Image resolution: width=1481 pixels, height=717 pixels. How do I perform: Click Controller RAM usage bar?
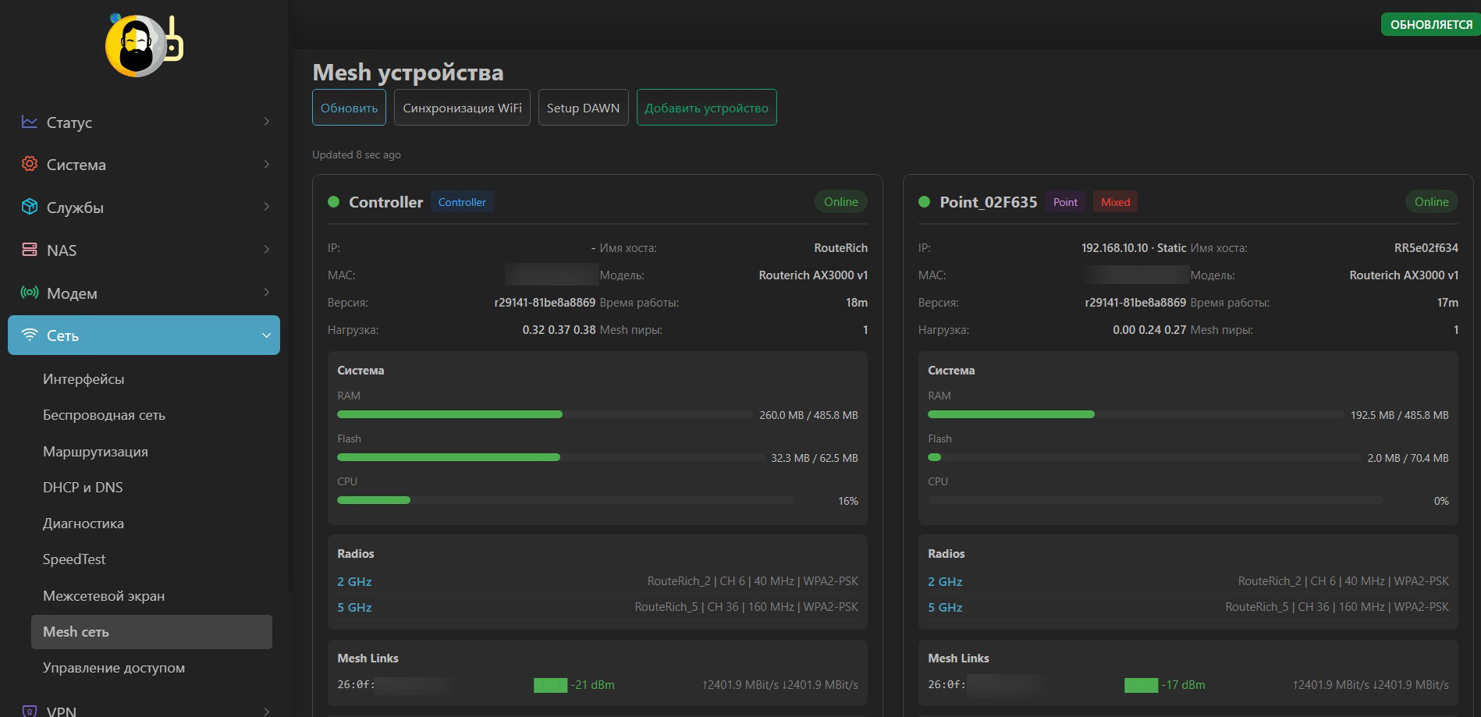(x=545, y=415)
